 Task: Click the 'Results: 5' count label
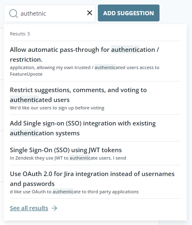point(20,34)
